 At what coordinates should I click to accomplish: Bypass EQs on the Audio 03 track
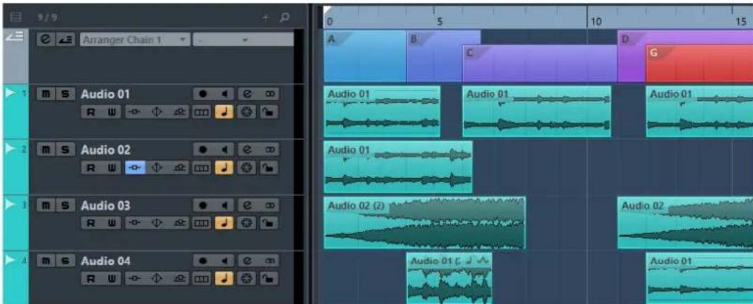(x=155, y=223)
